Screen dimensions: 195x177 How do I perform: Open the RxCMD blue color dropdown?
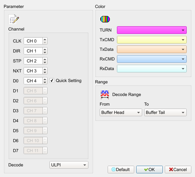click(x=152, y=59)
